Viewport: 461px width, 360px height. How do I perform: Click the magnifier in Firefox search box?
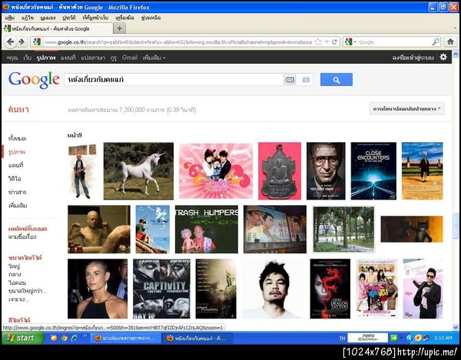[x=436, y=42]
